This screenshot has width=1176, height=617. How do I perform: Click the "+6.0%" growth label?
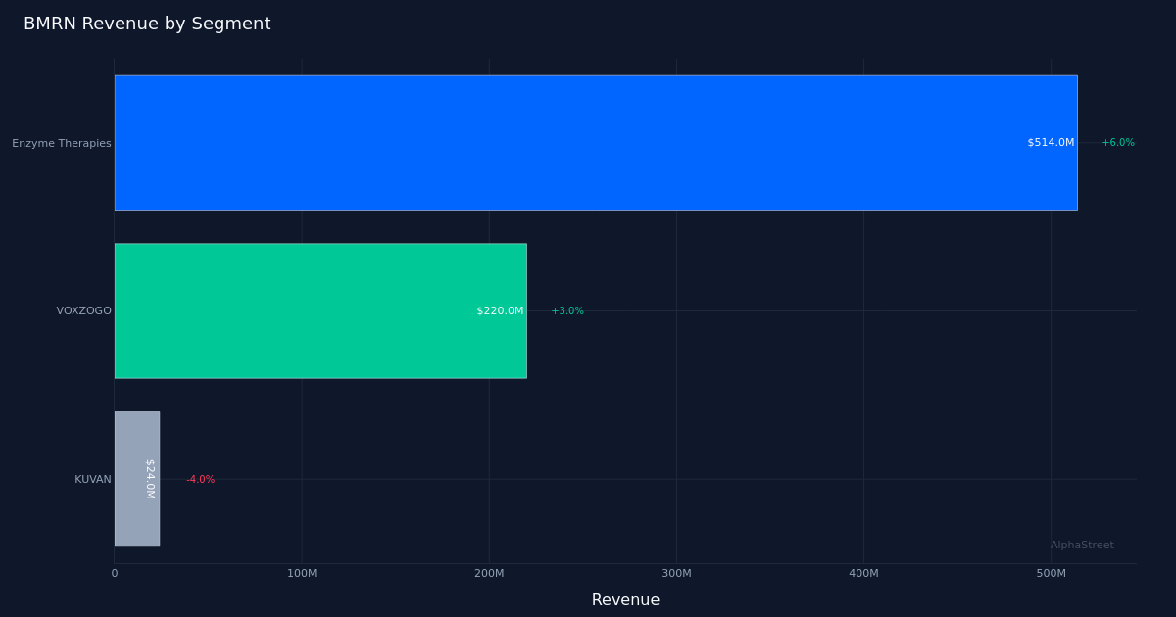pyautogui.click(x=1118, y=143)
